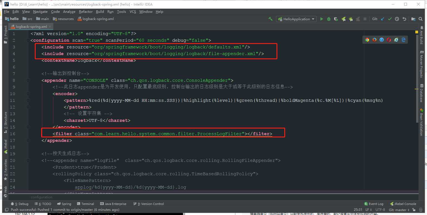Click the 25:31 caret position indicator
The width and height of the screenshot is (427, 215).
tap(358, 210)
